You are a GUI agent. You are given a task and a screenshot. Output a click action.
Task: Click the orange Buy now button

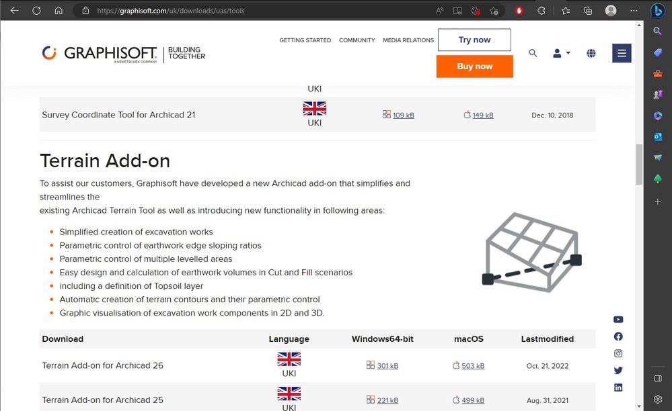[x=474, y=66]
